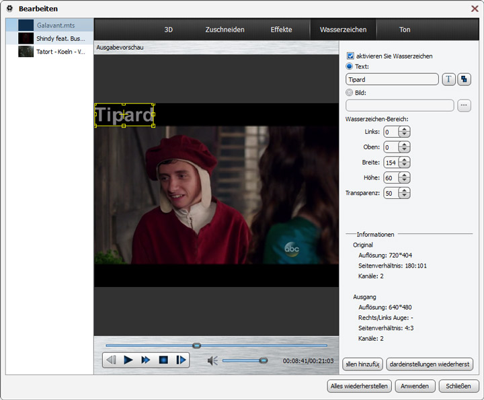Decrease the Links value

404,134
